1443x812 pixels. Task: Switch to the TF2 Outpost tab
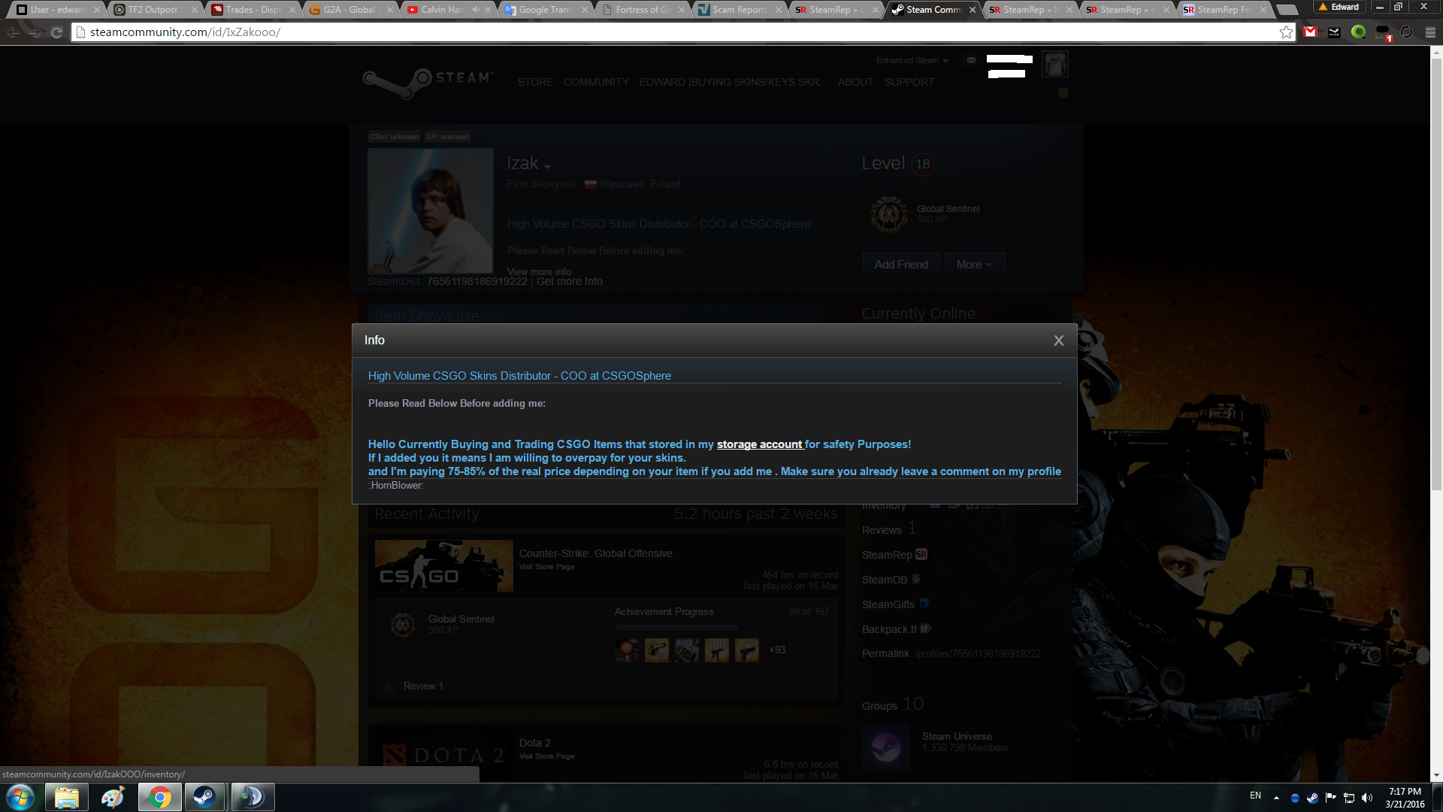[x=153, y=10]
